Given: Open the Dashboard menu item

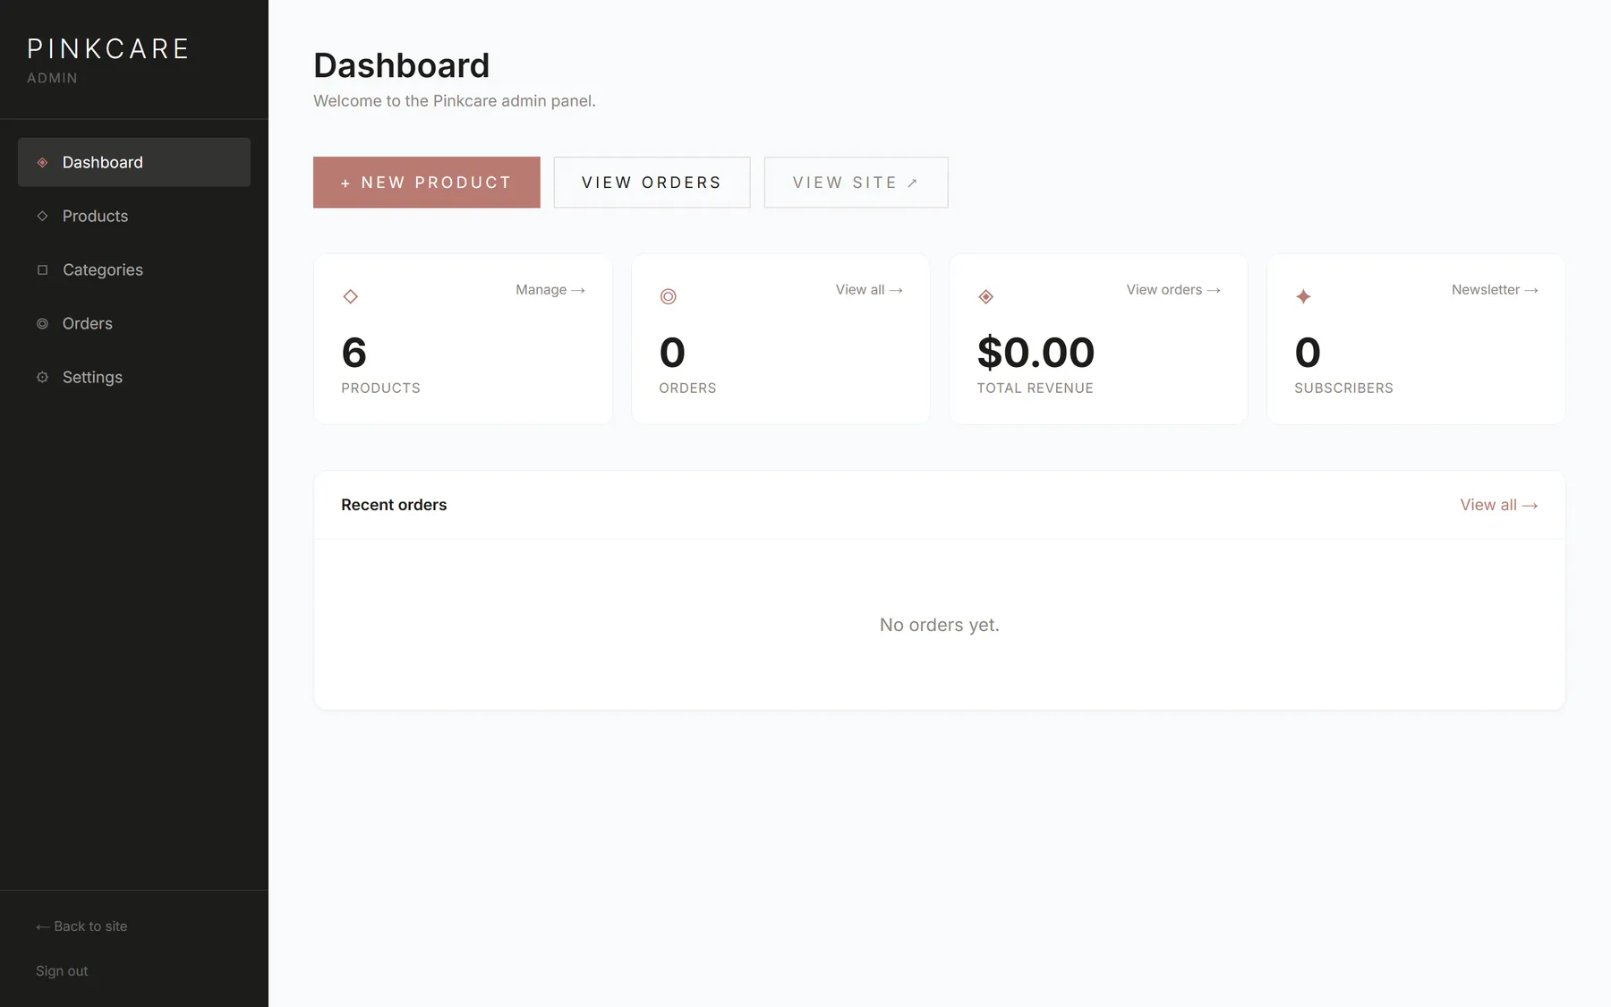Looking at the screenshot, I should [134, 162].
